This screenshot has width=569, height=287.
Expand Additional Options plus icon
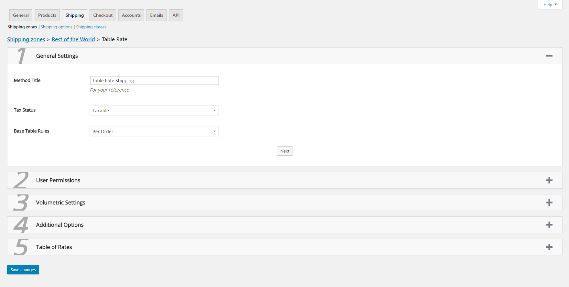click(549, 225)
